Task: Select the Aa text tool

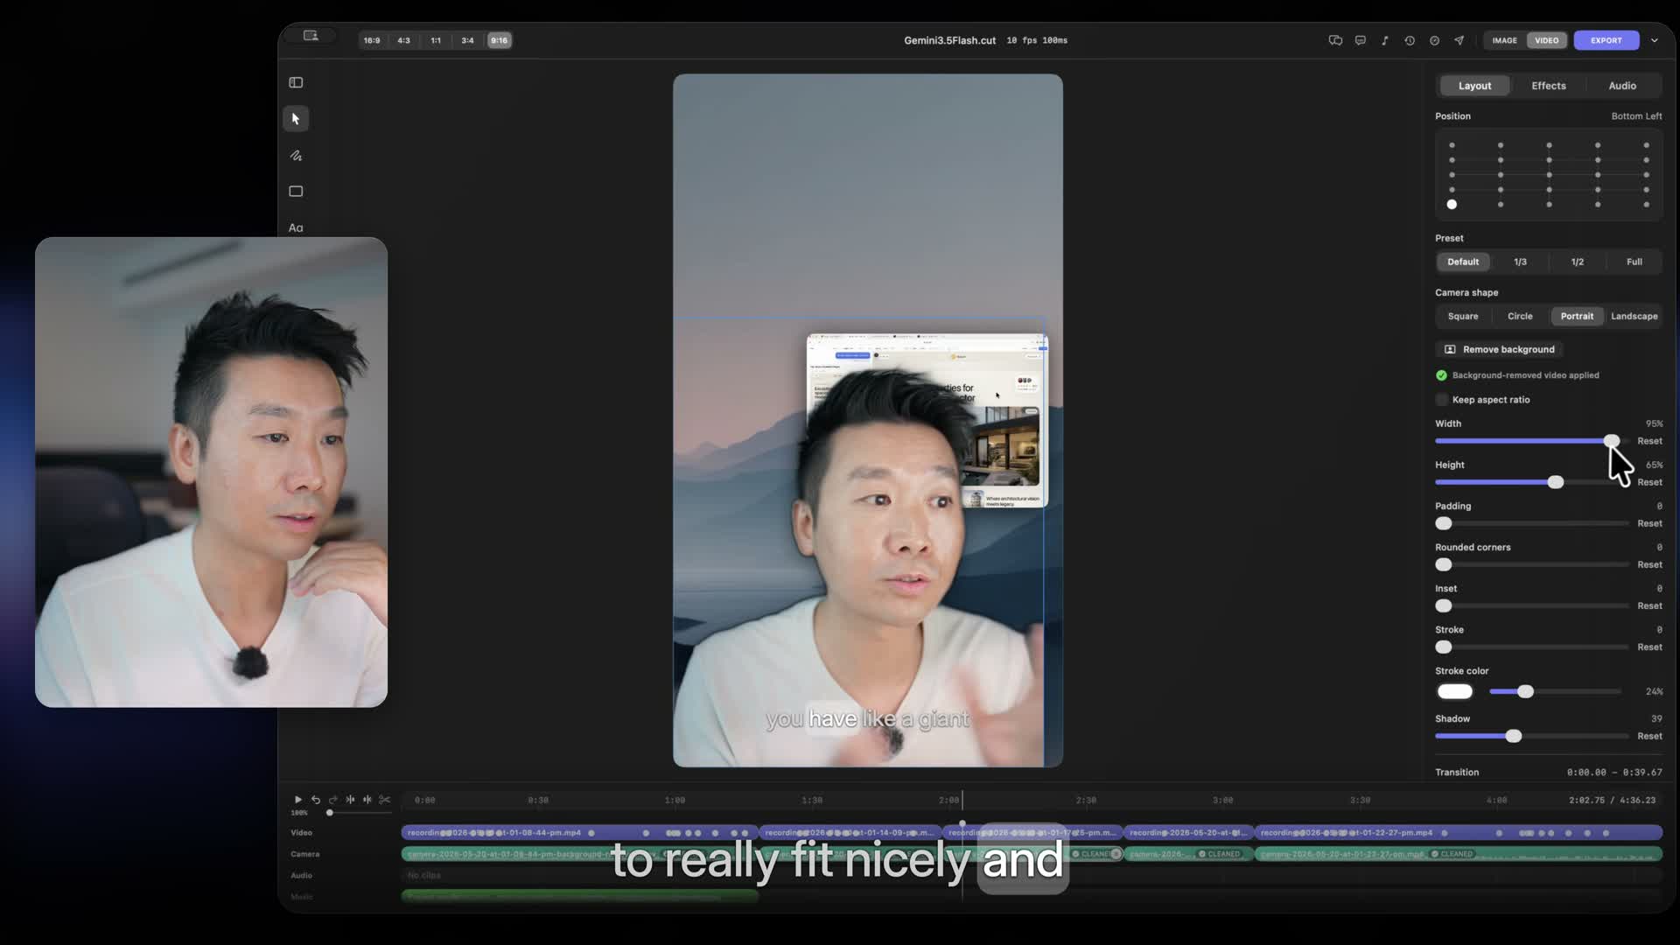Action: pos(296,227)
